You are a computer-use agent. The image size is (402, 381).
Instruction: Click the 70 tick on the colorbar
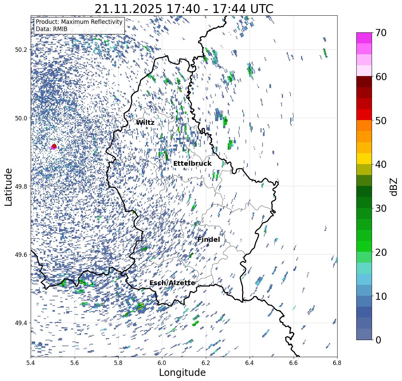381,33
